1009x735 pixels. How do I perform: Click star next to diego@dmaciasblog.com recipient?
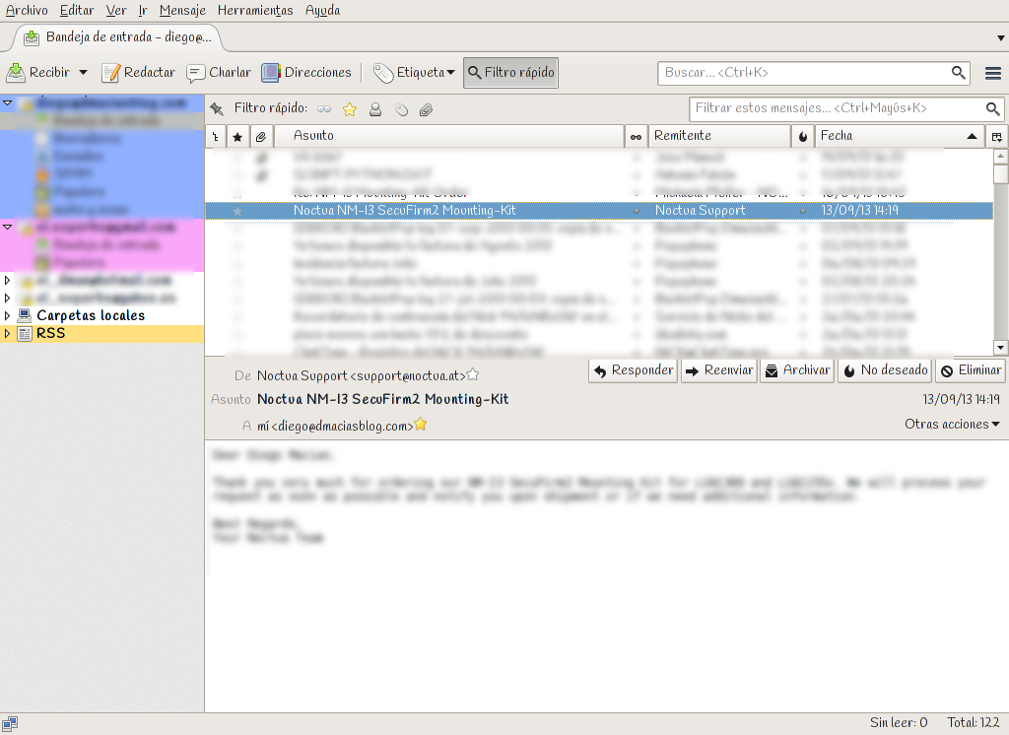click(x=420, y=424)
